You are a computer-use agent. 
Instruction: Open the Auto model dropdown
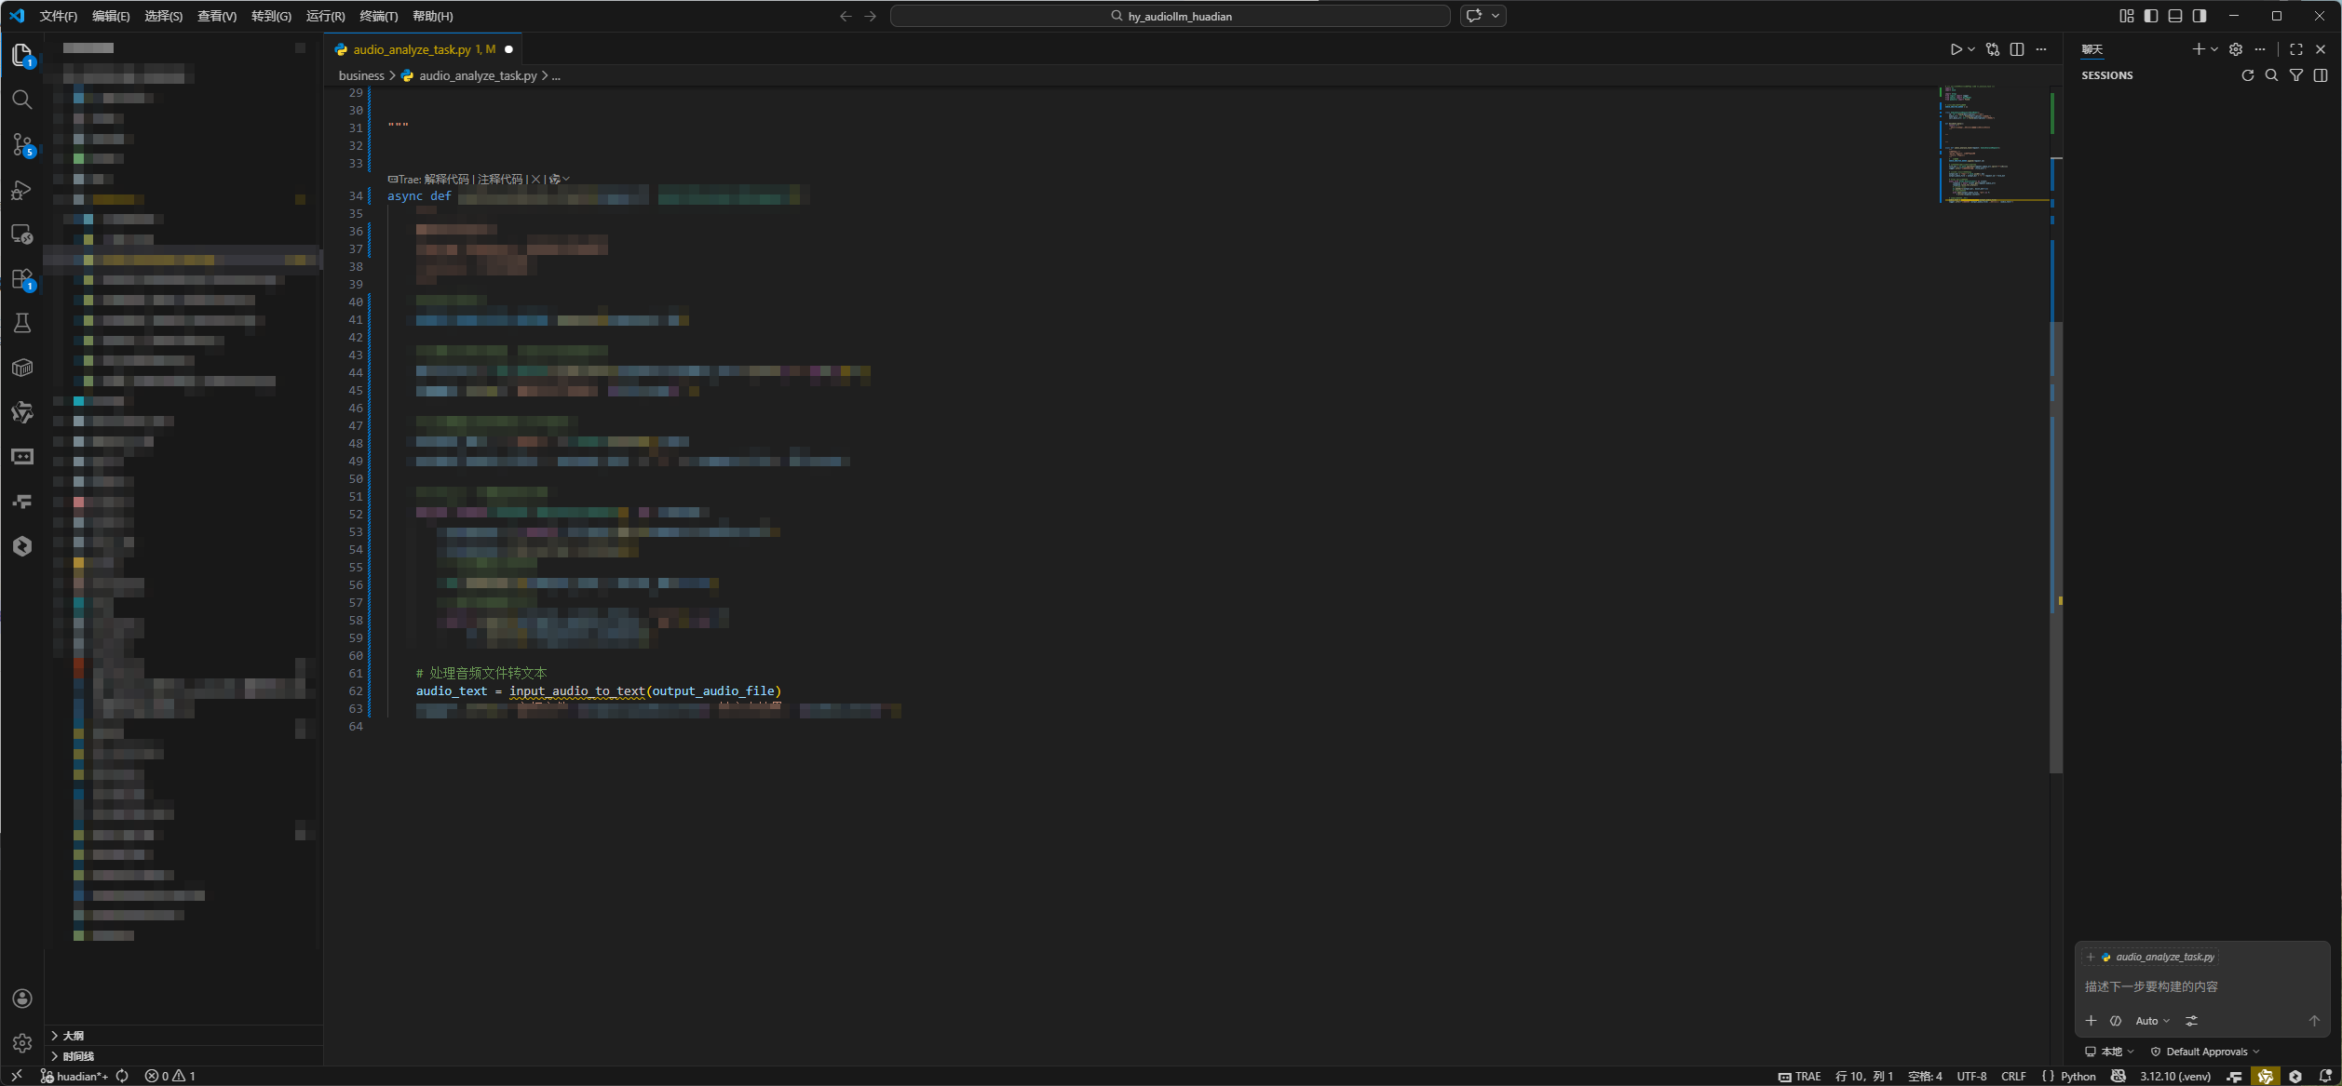point(2151,1021)
